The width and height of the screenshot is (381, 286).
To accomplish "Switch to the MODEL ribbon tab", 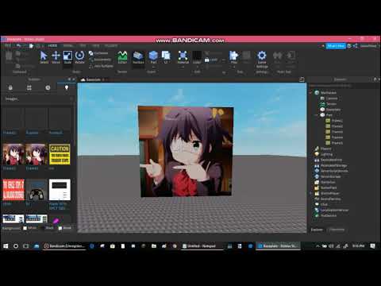I will [68, 45].
